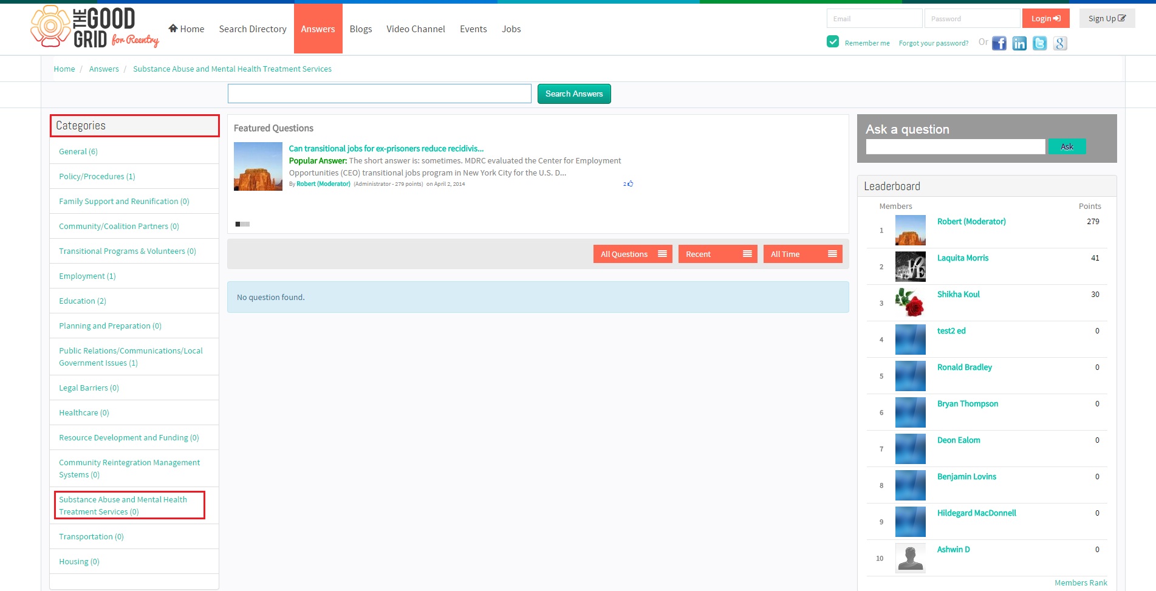The height and width of the screenshot is (591, 1156).
Task: Click the Login button
Action: pyautogui.click(x=1045, y=18)
